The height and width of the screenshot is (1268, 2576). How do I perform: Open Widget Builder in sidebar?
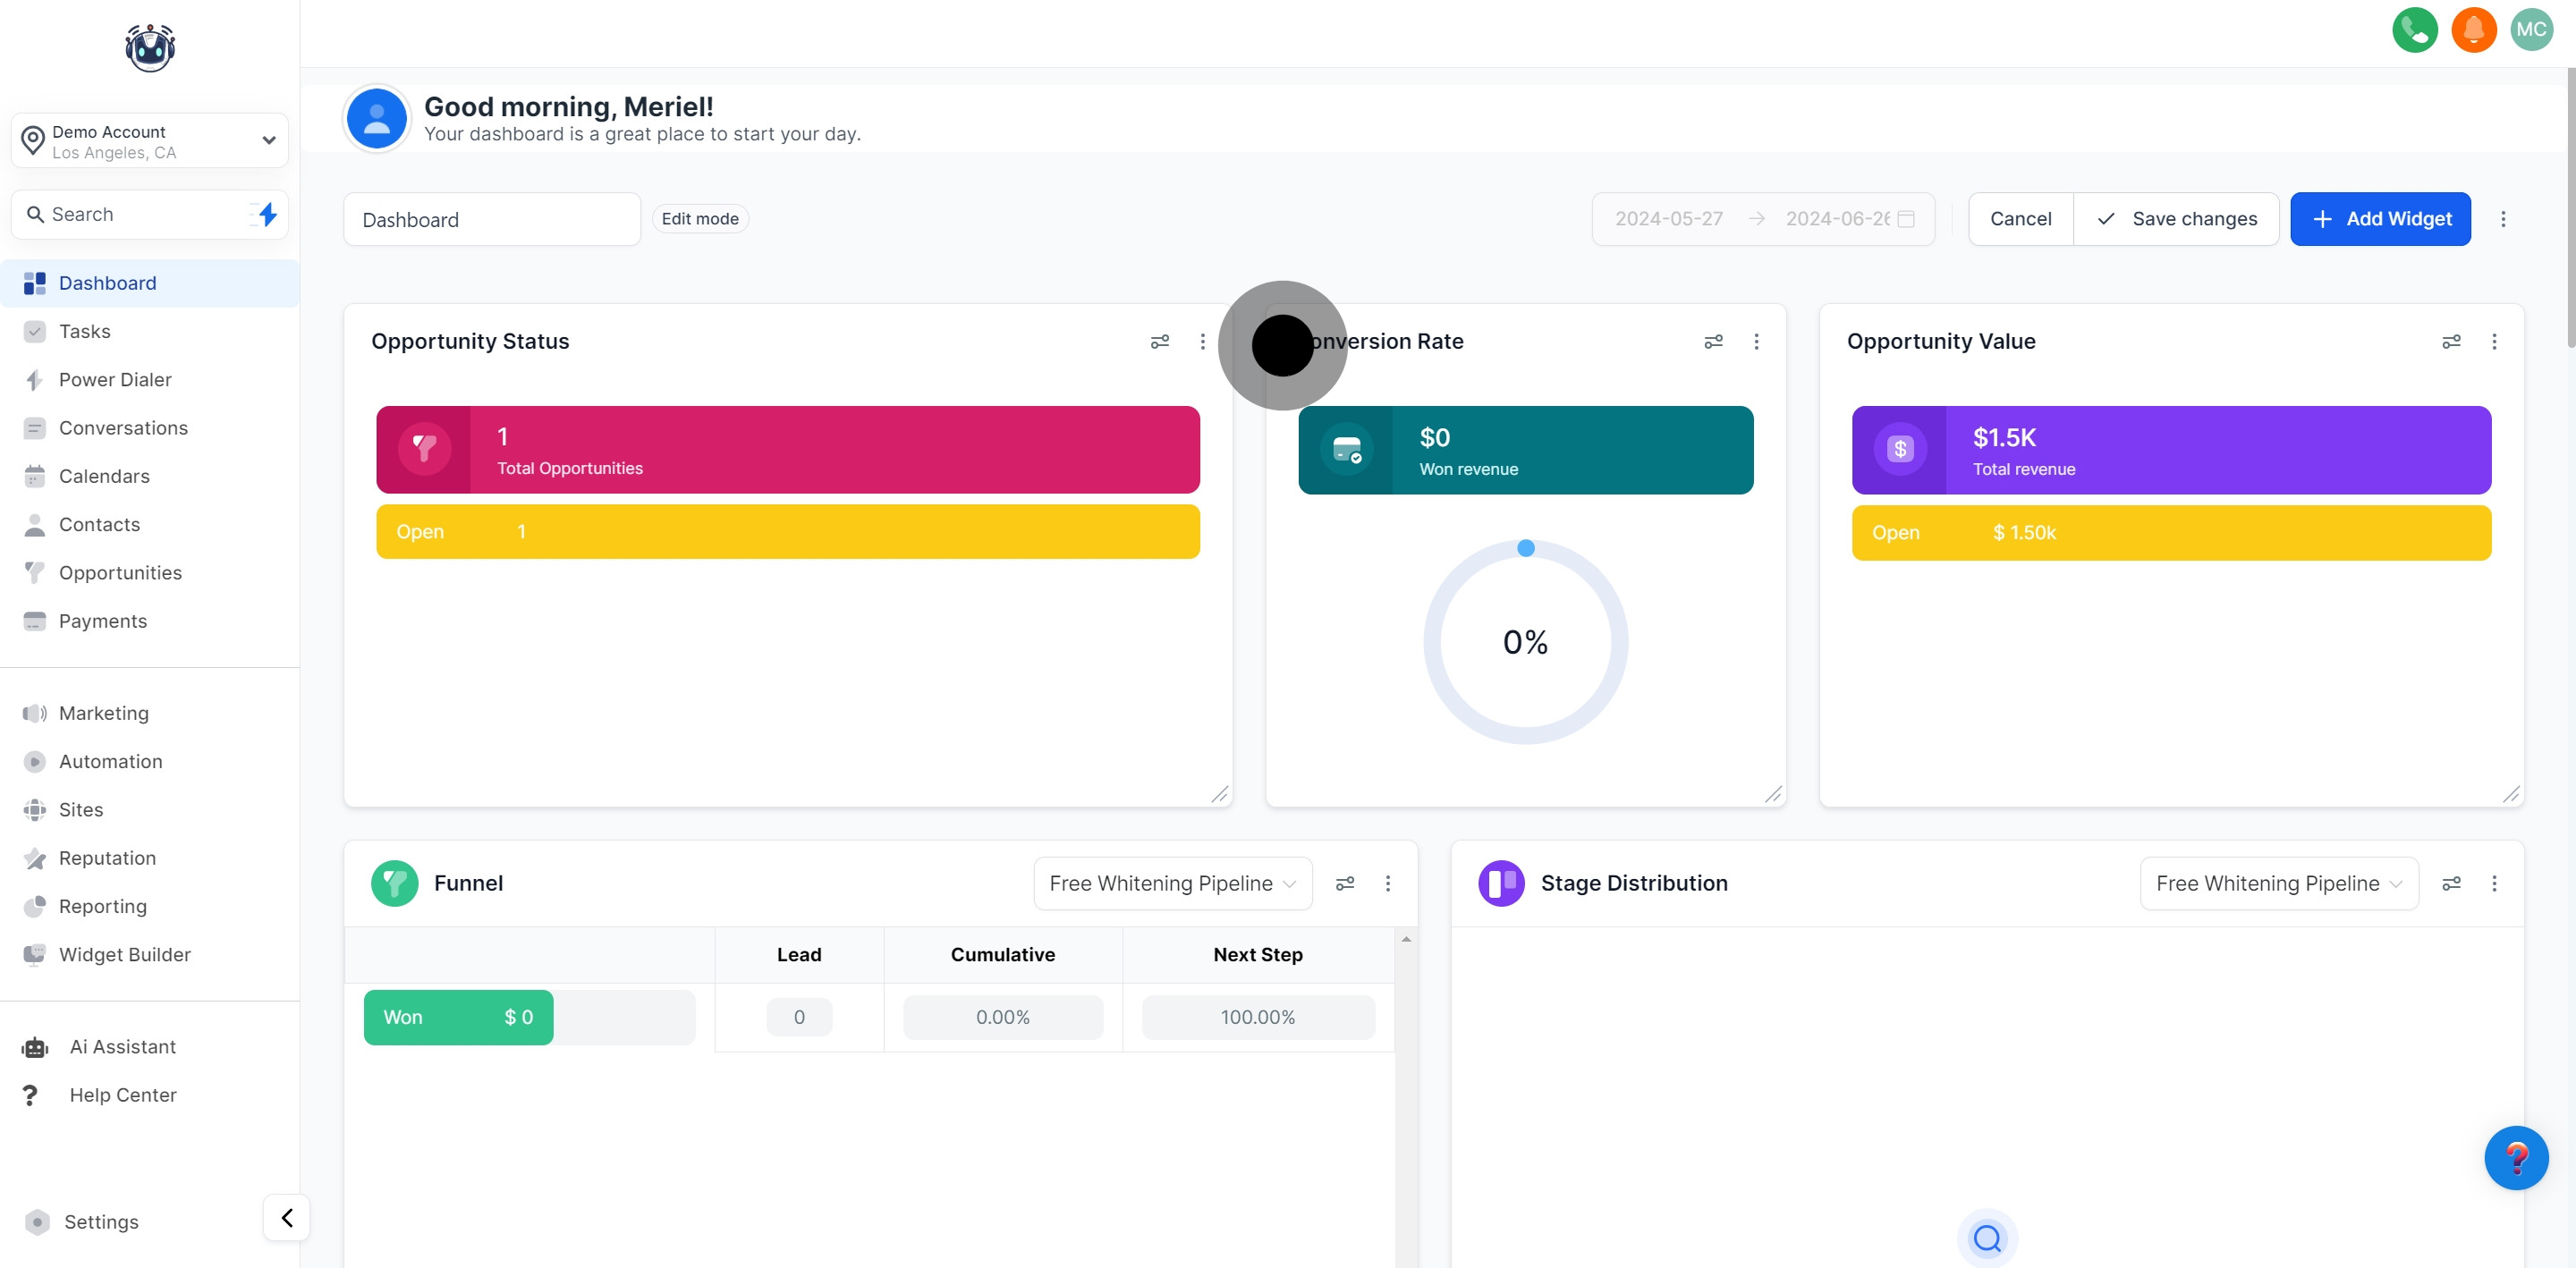click(124, 954)
